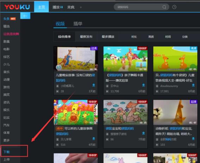Viewport: 200px width, 163px height.
Task: Click the title 儿童晚安故事: 没有口袋的袋鼠妈妈
Action: coord(75,78)
